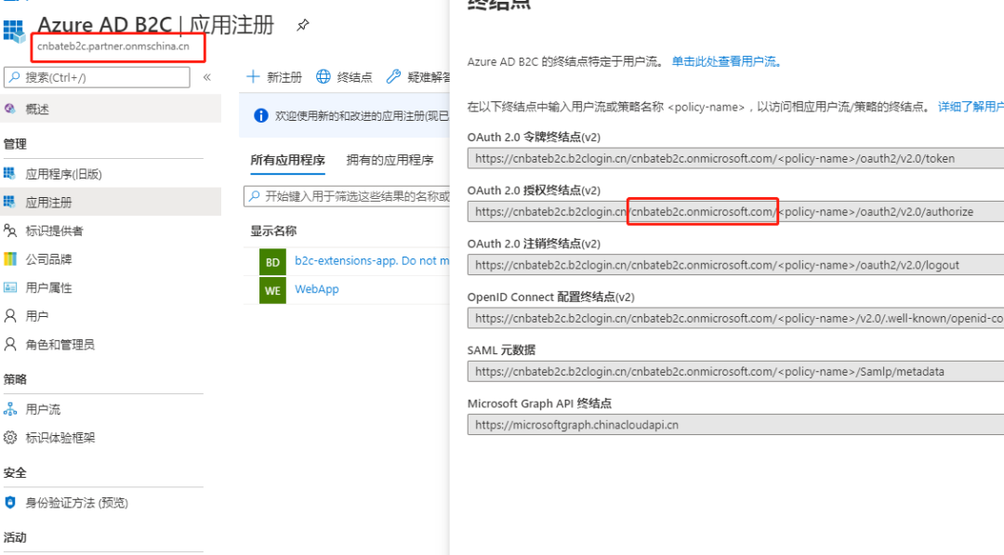The image size is (1004, 555).
Task: Click 单击此处查看用户流 link
Action: (x=726, y=61)
